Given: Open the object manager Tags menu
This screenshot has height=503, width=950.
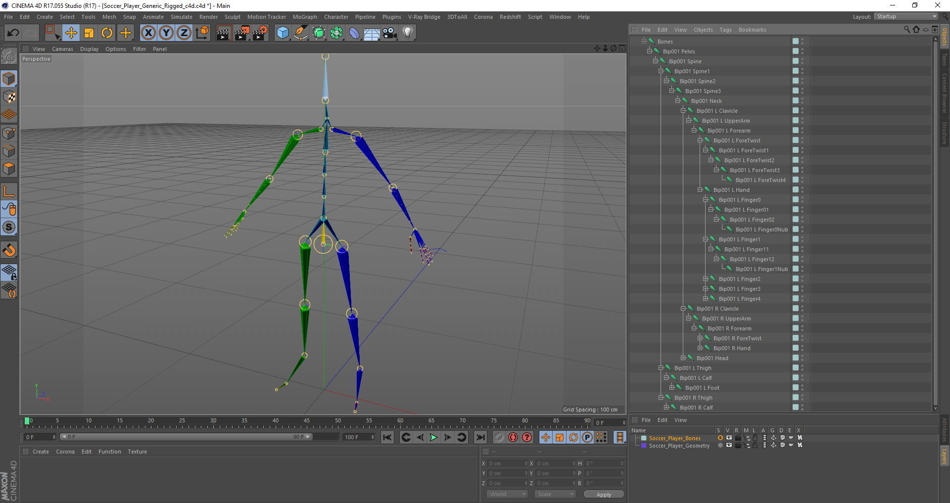Looking at the screenshot, I should tap(725, 30).
